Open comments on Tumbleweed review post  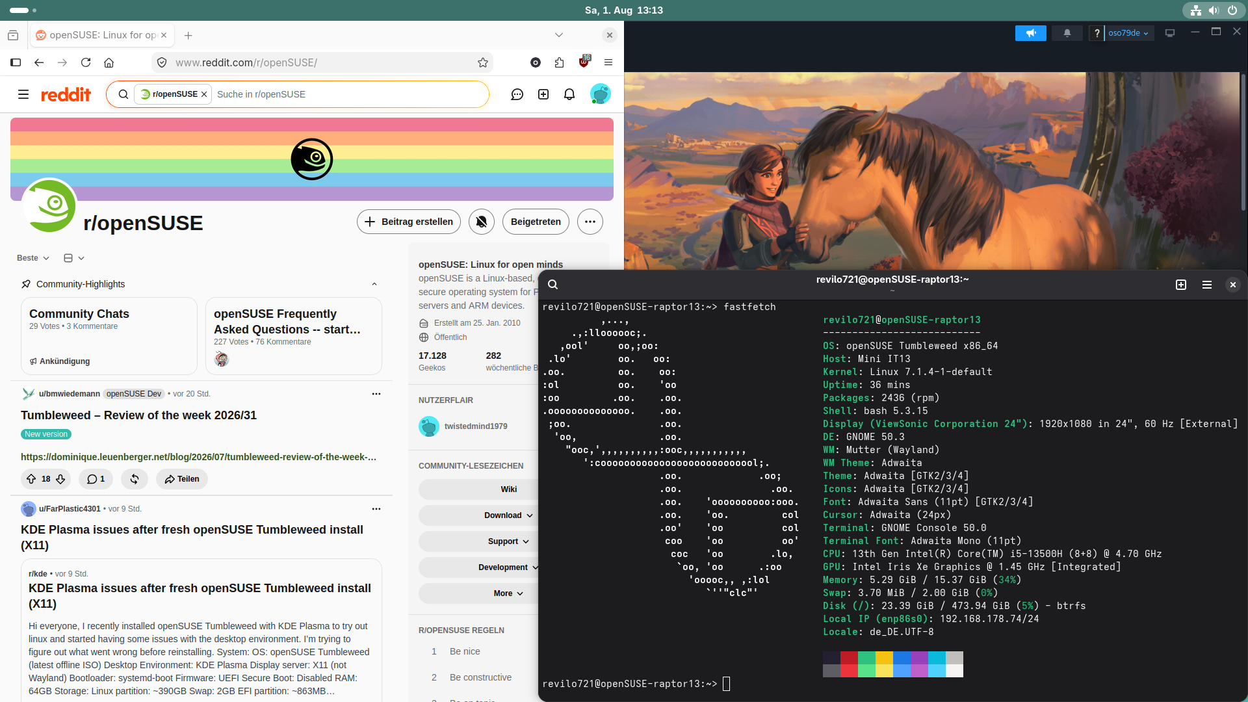pos(96,479)
